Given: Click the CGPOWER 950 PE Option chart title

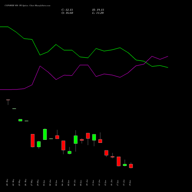Looking at the screenshot, I should pyautogui.click(x=27, y=6).
